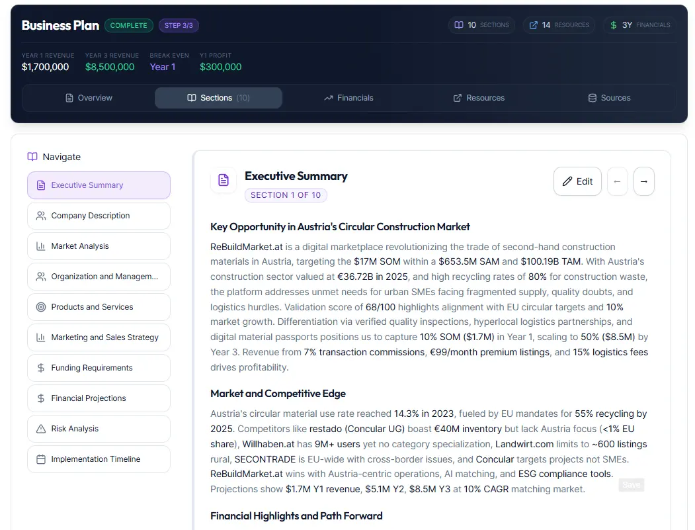Click the calendar icon for Implementation Timeline
The width and height of the screenshot is (695, 530).
coord(41,459)
